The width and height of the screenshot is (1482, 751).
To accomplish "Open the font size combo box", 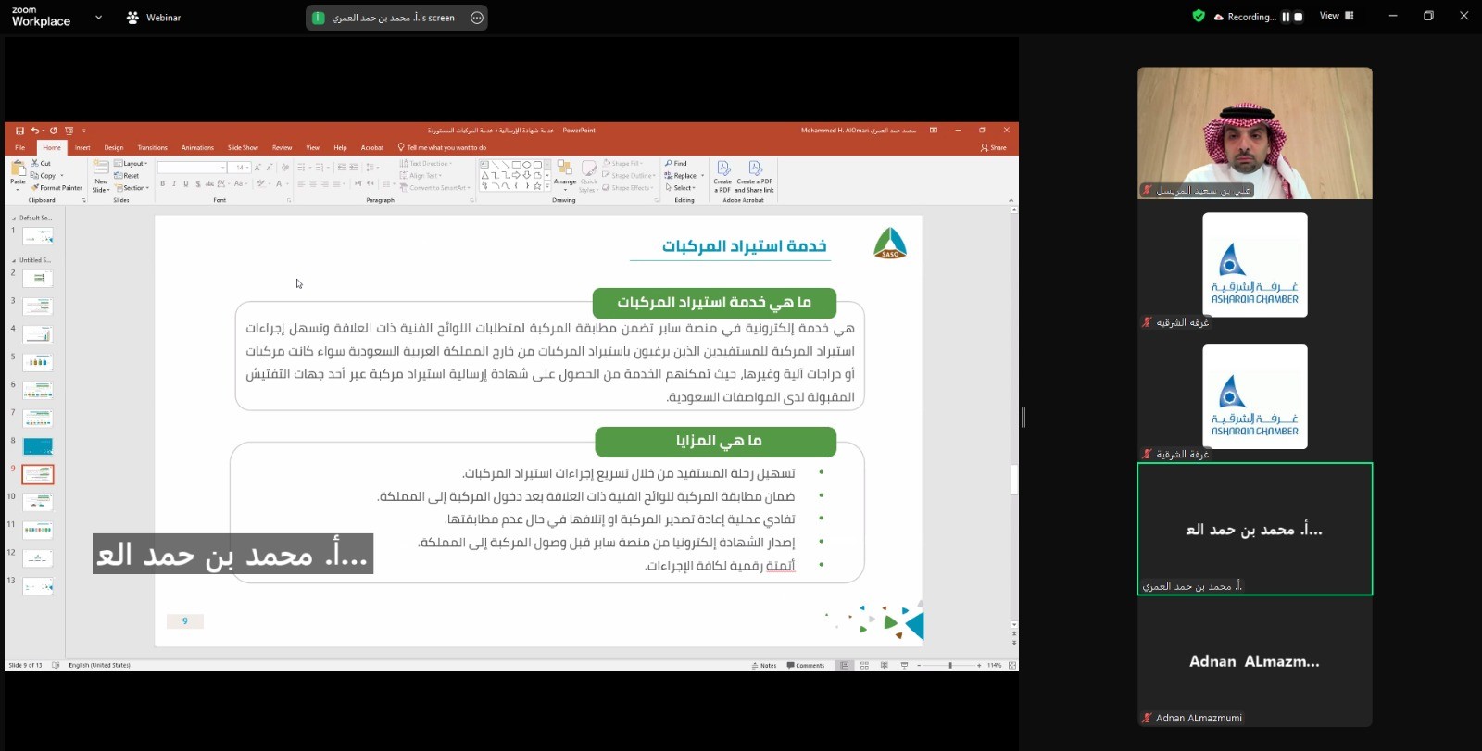I will tap(239, 168).
